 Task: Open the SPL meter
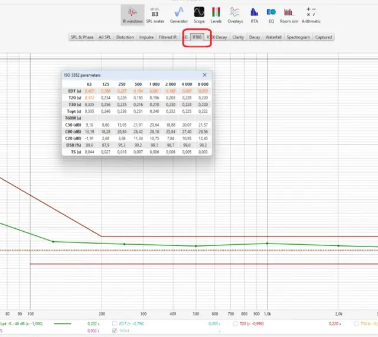pyautogui.click(x=155, y=15)
